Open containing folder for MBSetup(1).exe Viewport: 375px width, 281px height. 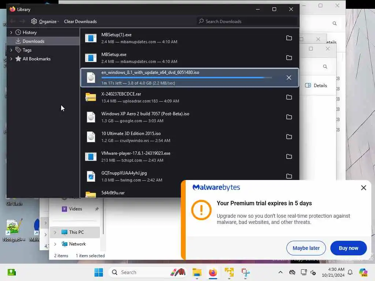[289, 38]
